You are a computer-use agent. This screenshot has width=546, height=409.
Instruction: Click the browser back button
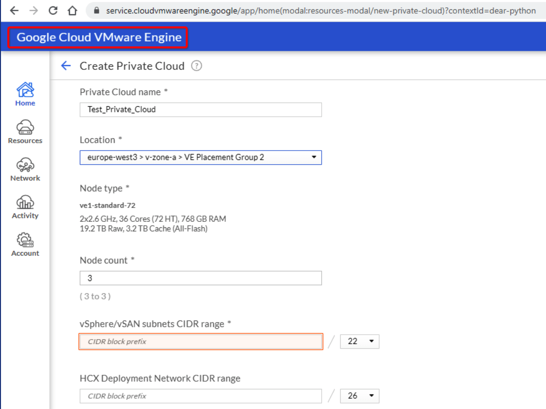[14, 11]
